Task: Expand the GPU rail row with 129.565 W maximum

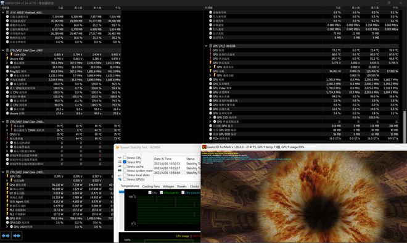Action: coord(210,75)
